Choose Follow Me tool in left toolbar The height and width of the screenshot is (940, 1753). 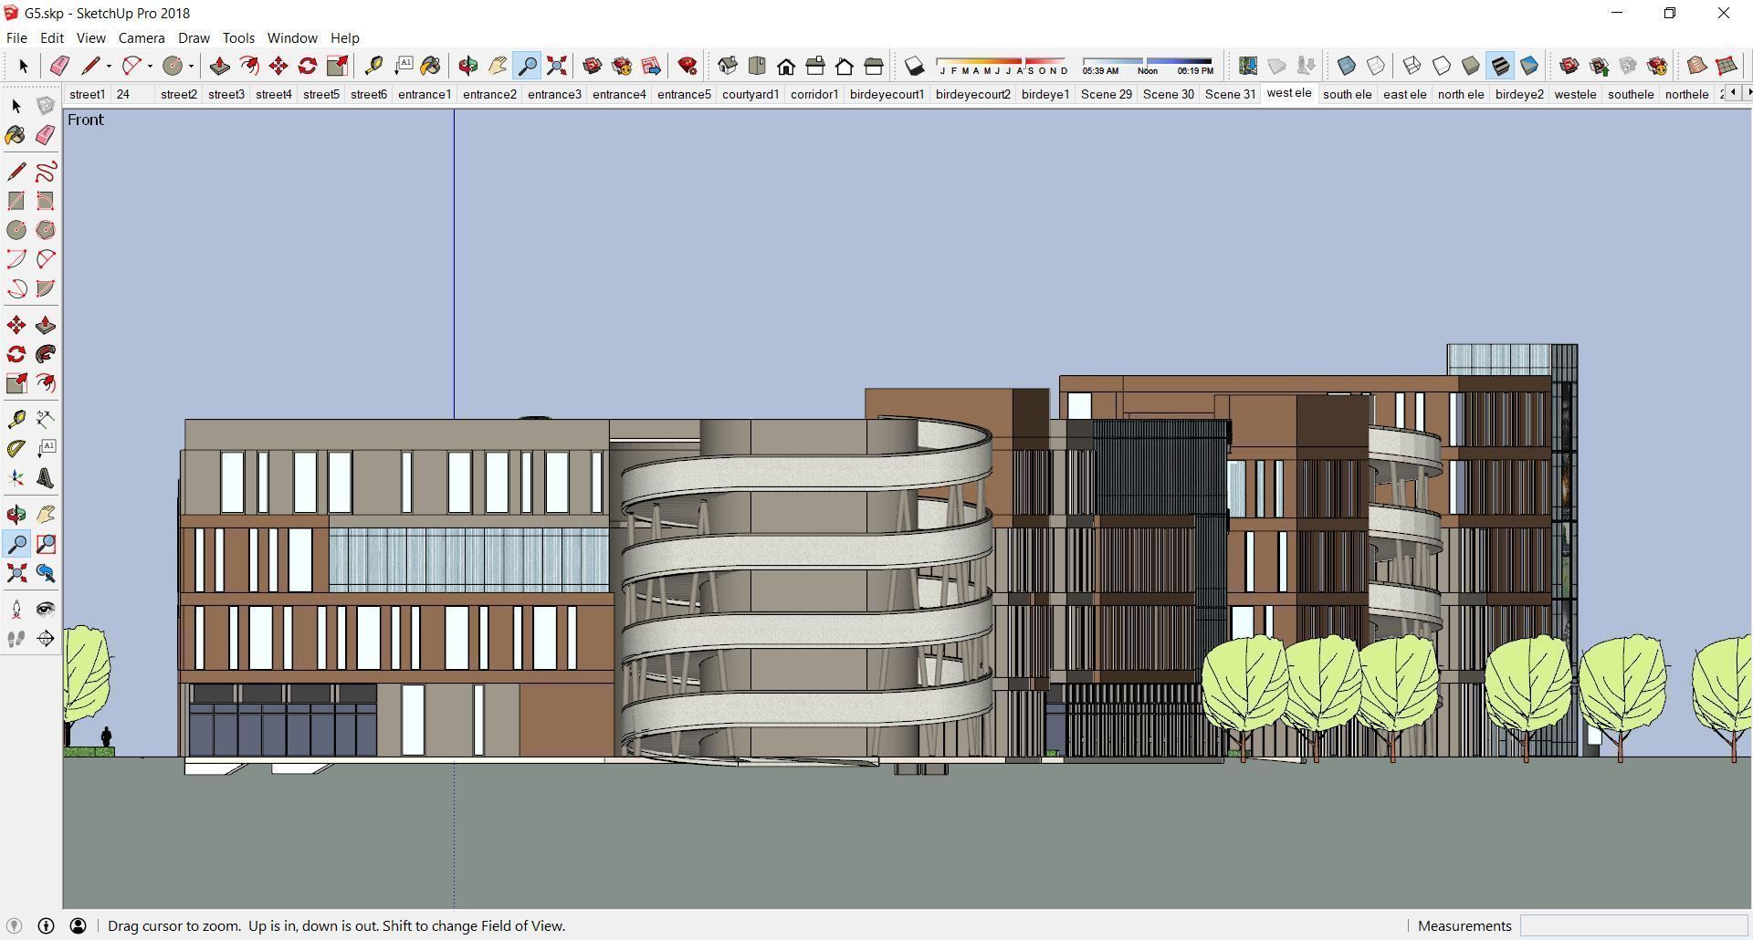tap(46, 354)
